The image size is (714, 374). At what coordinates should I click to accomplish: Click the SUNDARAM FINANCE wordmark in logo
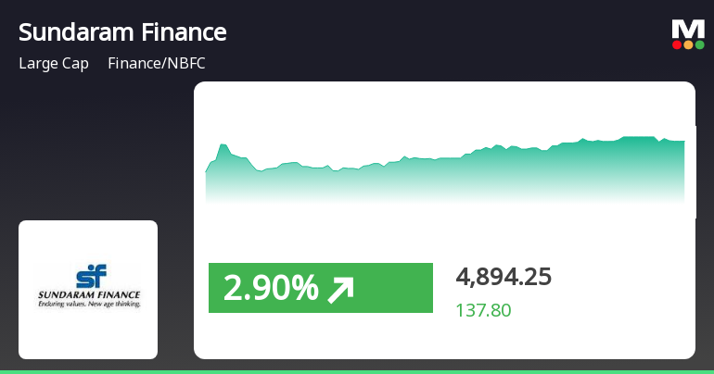click(x=89, y=295)
